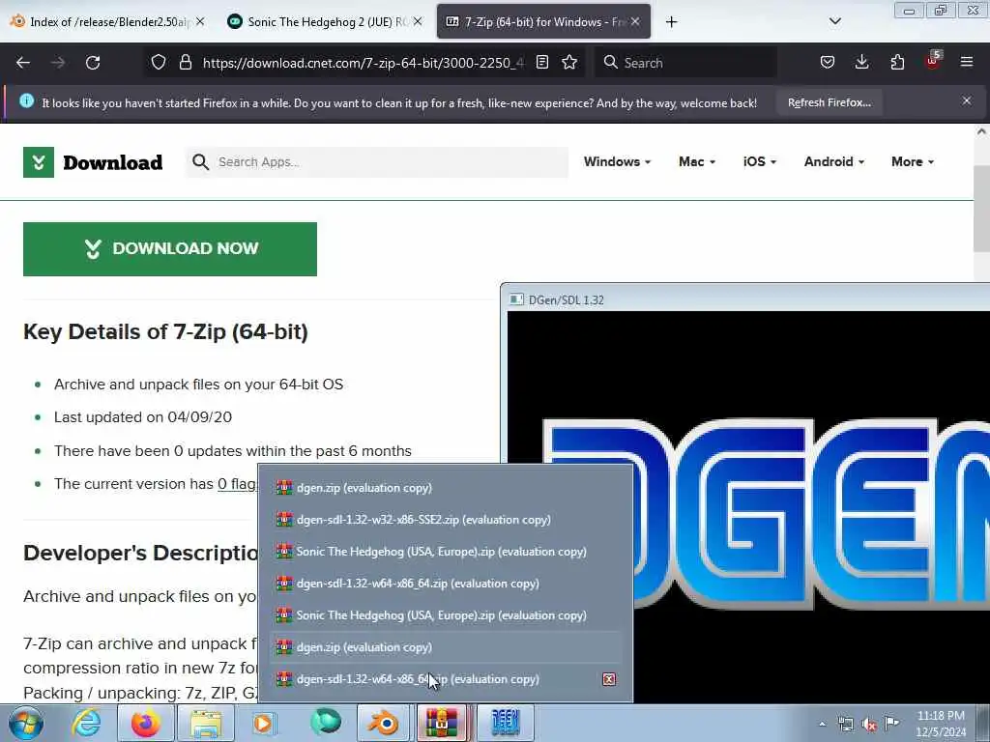
Task: Click the browser back arrow
Action: (x=23, y=63)
